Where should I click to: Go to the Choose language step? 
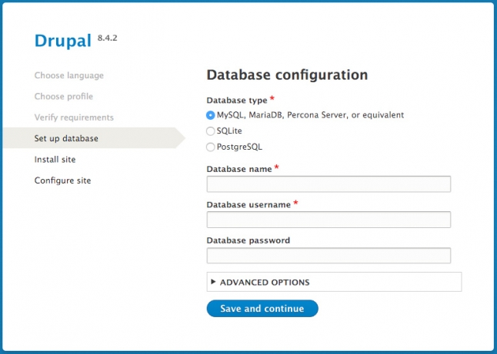coord(69,75)
